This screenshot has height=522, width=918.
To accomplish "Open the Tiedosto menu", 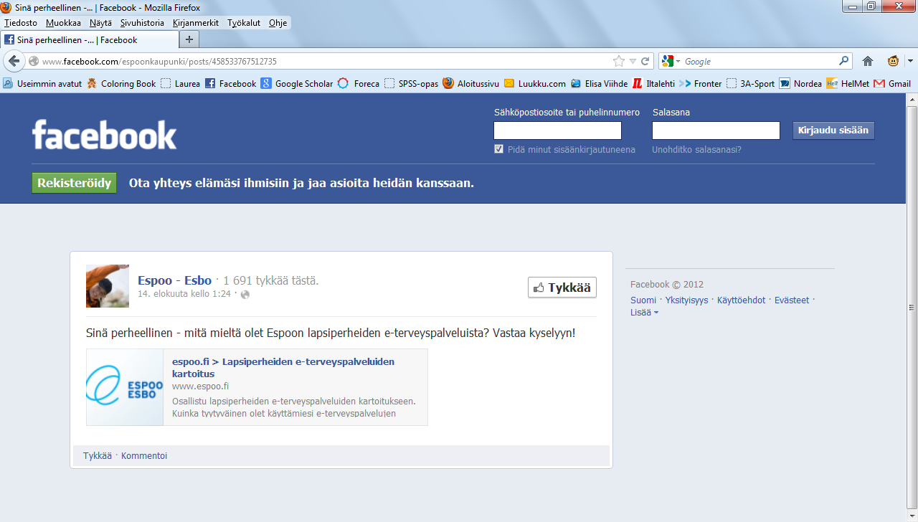I will pyautogui.click(x=21, y=23).
